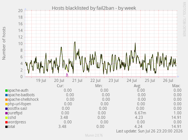
Task: Click the purple pureftpd legend swatch
Action: (6, 113)
